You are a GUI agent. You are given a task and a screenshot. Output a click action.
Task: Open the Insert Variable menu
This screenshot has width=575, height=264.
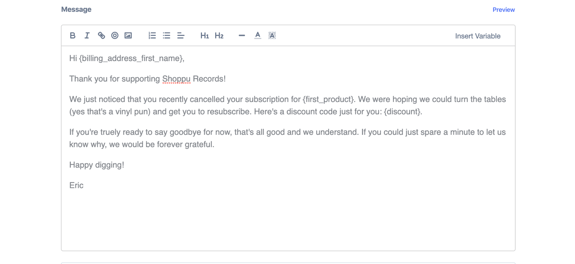pos(478,36)
